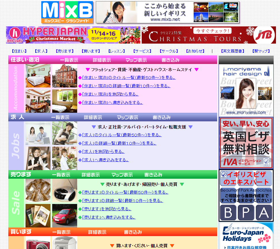Open the 求人 title list link (最新50件)
The height and width of the screenshot is (249, 280).
click(122, 135)
